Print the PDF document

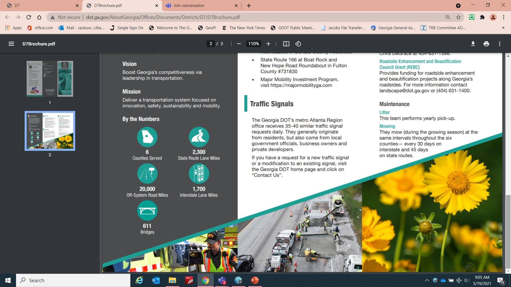pyautogui.click(x=486, y=44)
